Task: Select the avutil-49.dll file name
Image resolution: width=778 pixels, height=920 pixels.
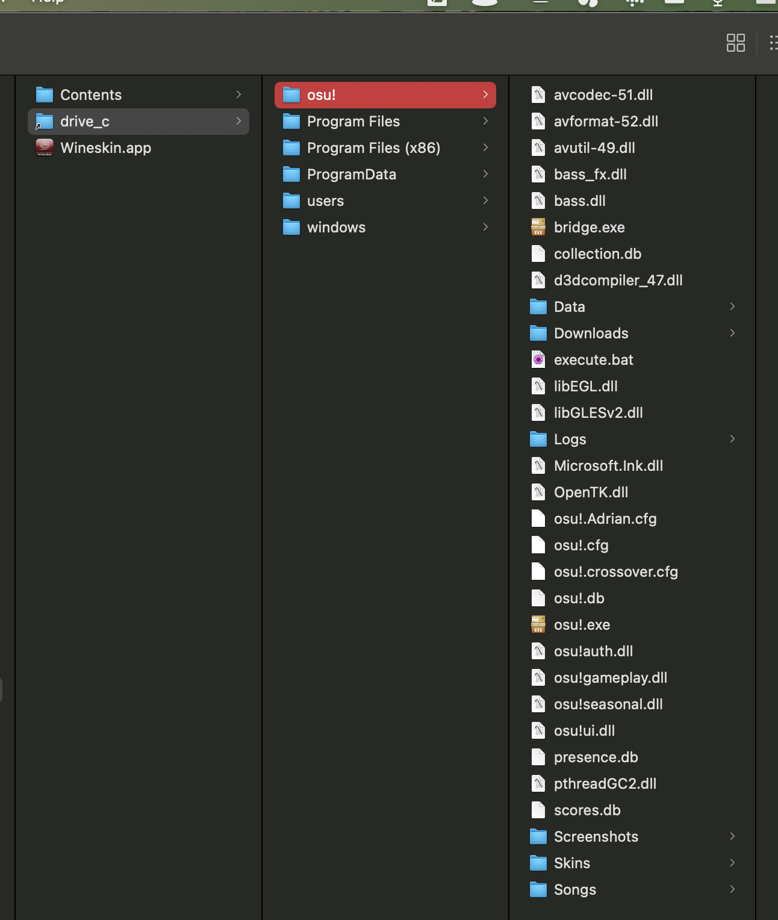Action: (x=594, y=148)
